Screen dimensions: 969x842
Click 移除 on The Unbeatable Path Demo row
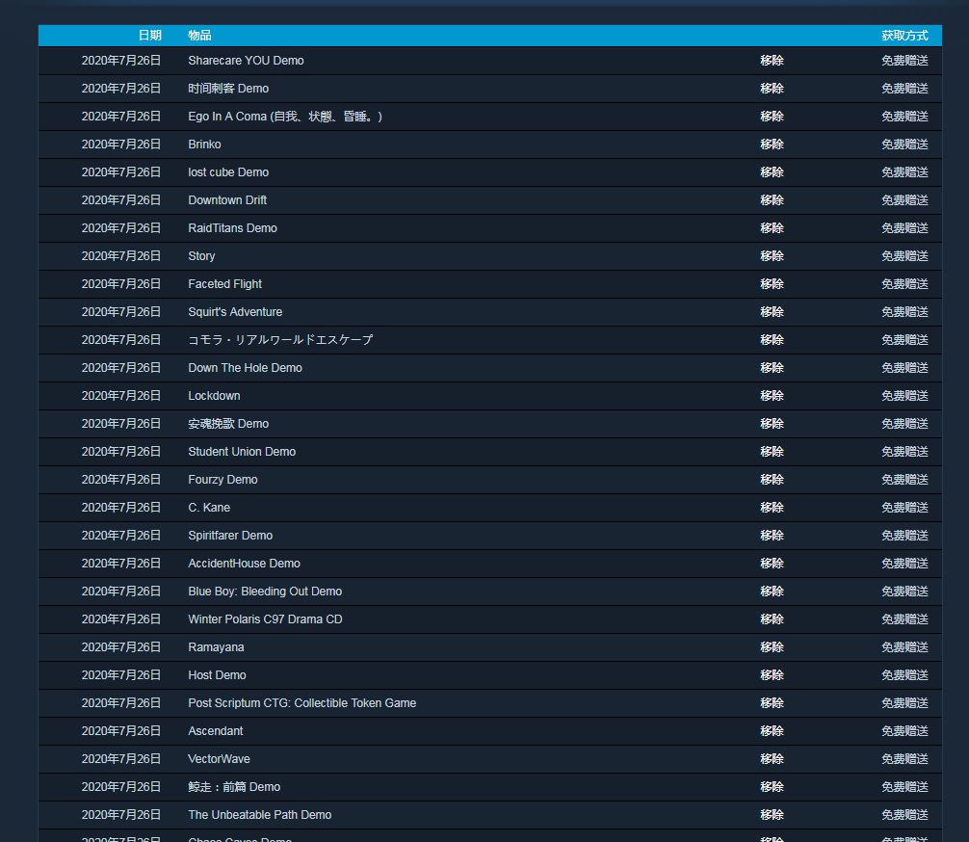[x=772, y=815]
